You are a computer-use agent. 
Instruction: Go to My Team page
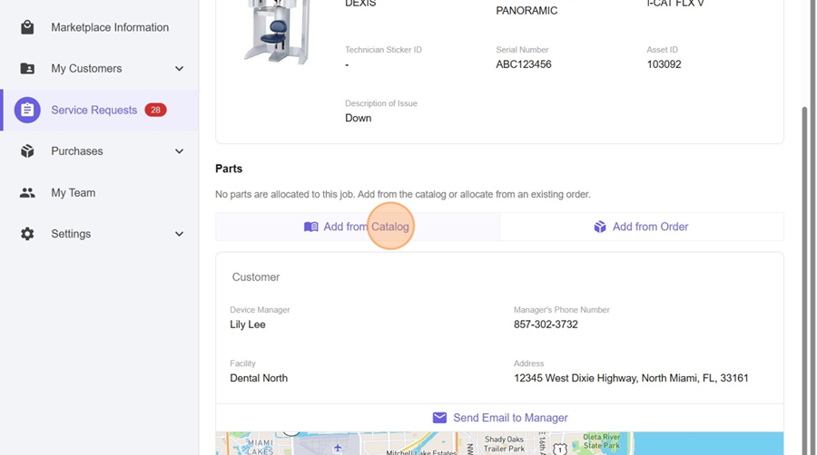click(74, 193)
